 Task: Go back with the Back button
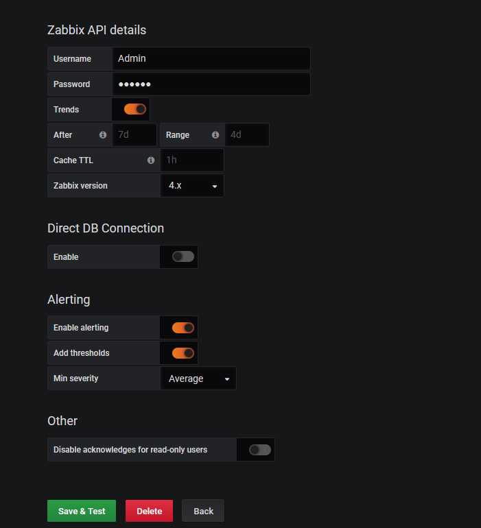click(x=203, y=511)
